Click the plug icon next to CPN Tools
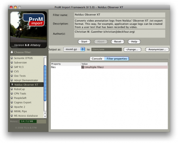This screenshot has width=178, height=143. point(12,93)
